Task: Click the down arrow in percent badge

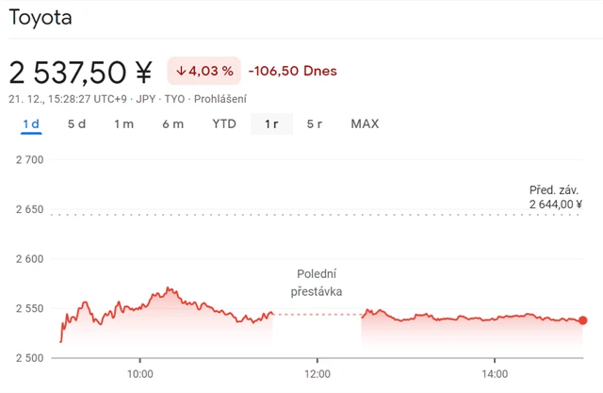Action: (x=181, y=71)
